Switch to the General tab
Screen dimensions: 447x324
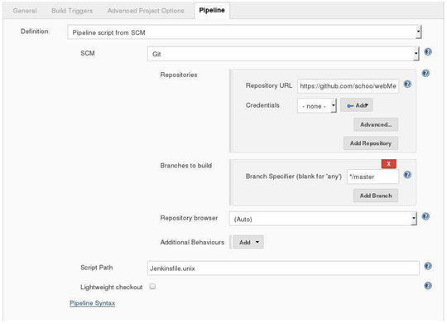(x=25, y=11)
